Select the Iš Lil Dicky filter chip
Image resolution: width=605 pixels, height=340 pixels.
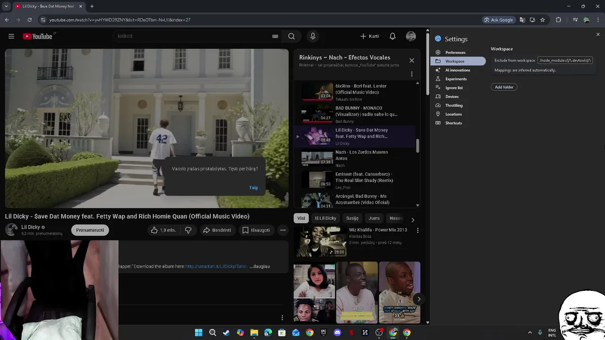tap(326, 218)
